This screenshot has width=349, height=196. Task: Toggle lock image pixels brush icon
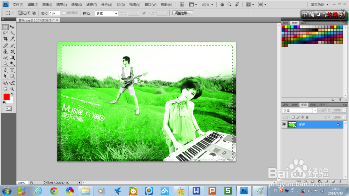tap(298, 117)
